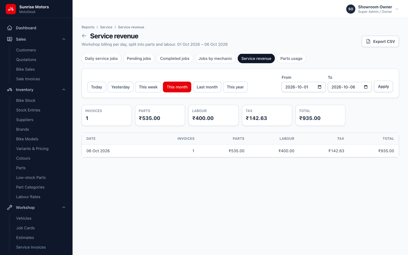Switch to Completed jobs tab
The image size is (408, 255).
(x=175, y=58)
